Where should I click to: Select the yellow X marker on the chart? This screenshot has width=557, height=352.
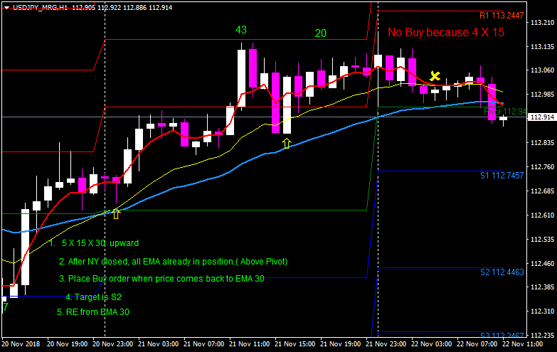click(x=435, y=75)
